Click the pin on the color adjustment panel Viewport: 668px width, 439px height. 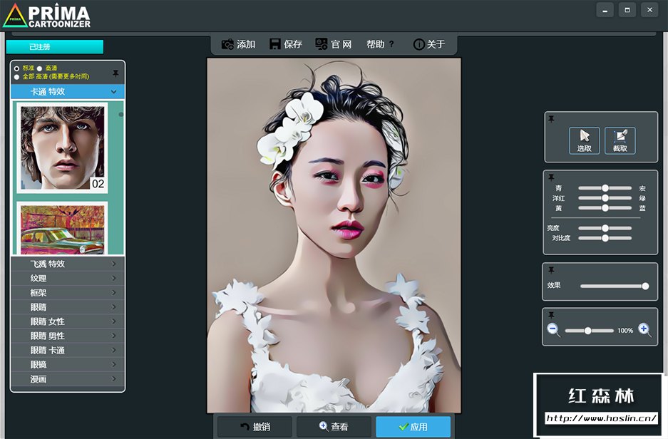pyautogui.click(x=551, y=177)
